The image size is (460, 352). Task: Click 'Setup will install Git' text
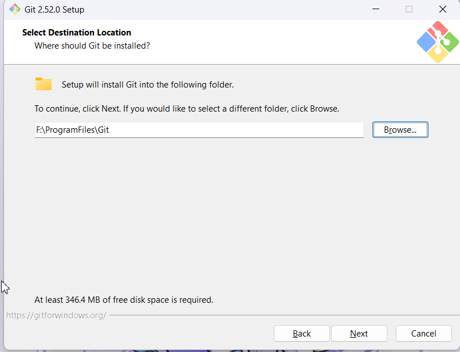pos(148,85)
